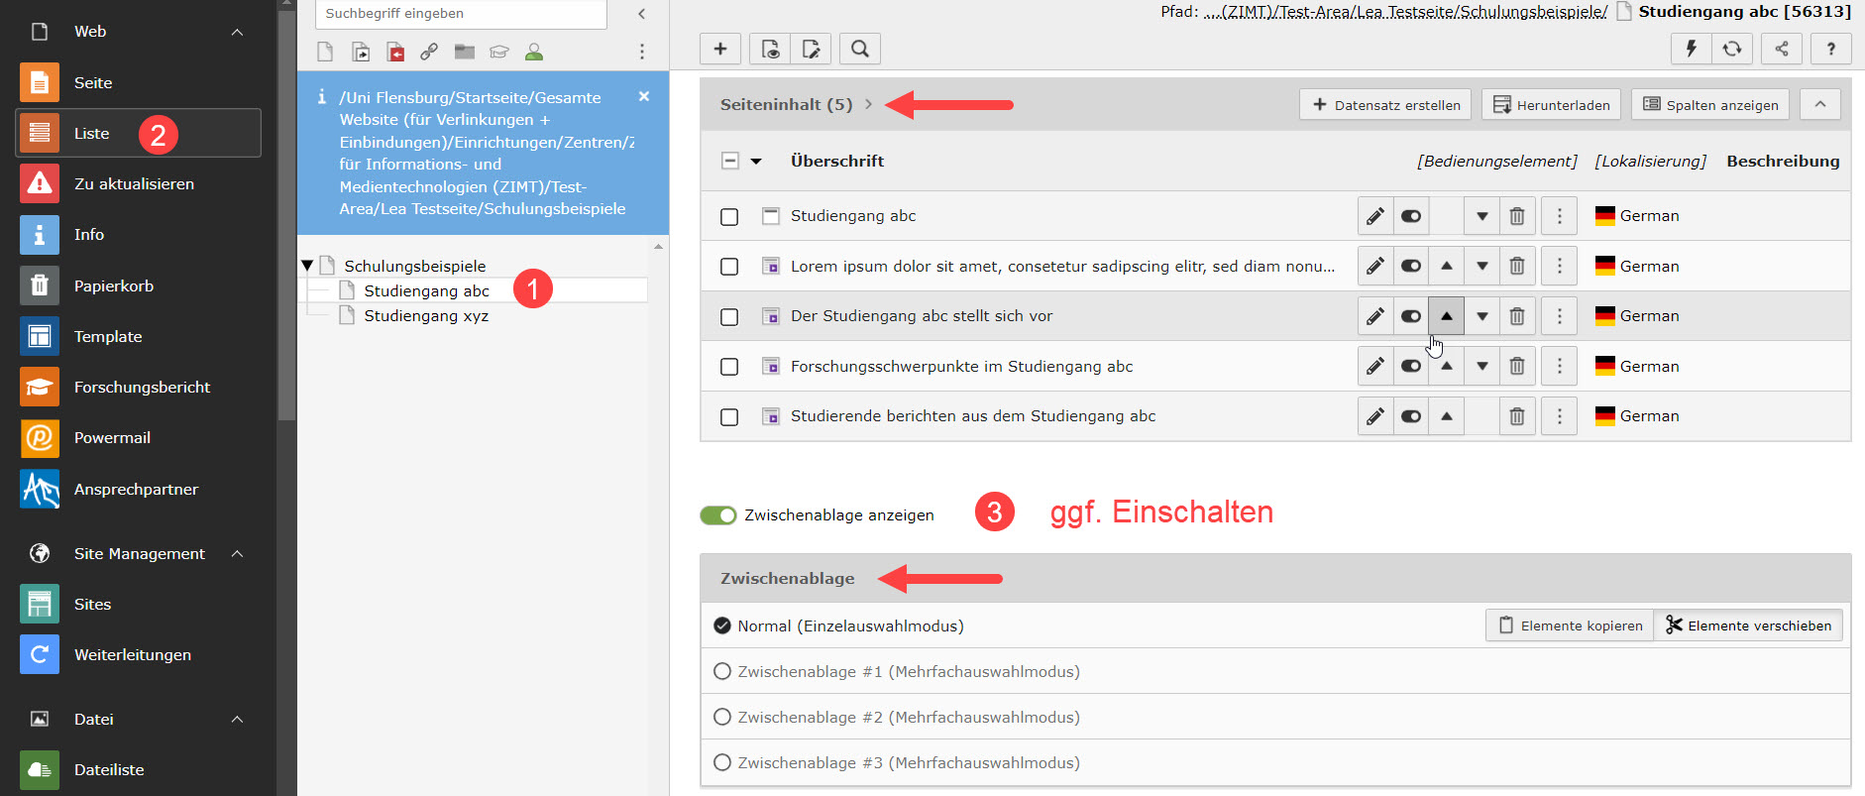Click the clear cache lightning bolt icon
The image size is (1865, 796).
[x=1691, y=49]
